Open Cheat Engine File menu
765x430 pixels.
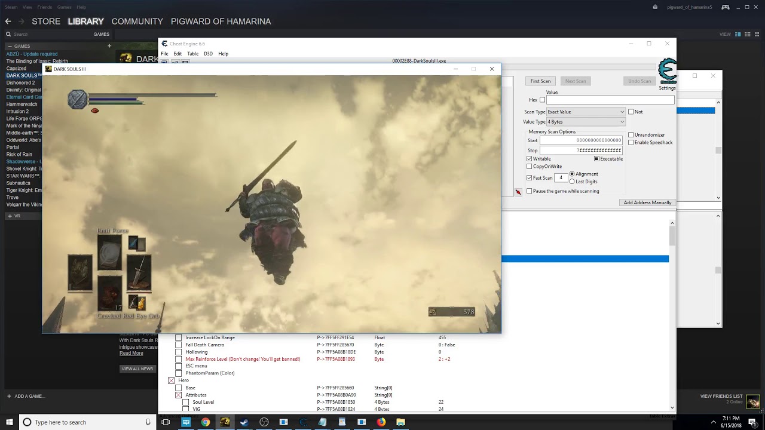tap(164, 54)
